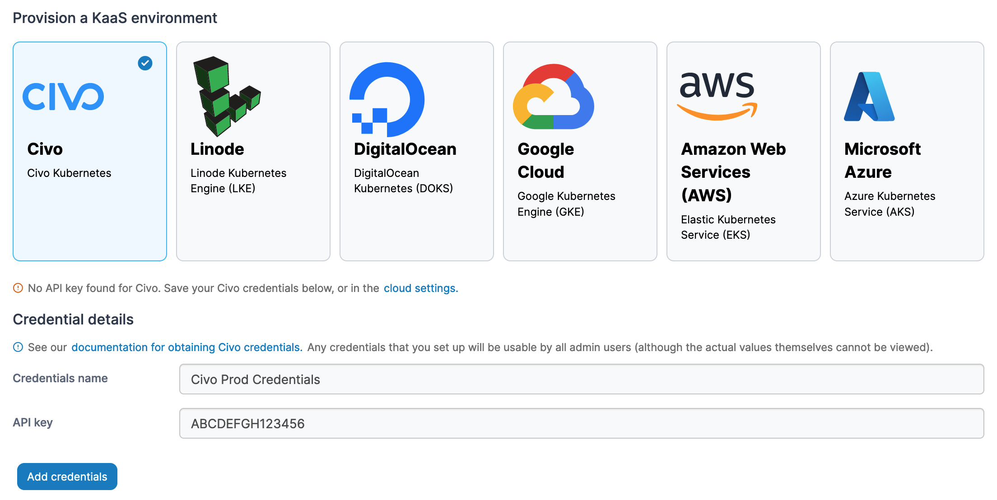Open the cloud settings link
Image resolution: width=997 pixels, height=500 pixels.
[420, 288]
